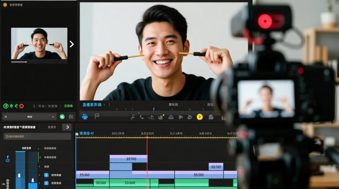Click the arrow-shaped icon left of the yellow button

coord(190,117)
